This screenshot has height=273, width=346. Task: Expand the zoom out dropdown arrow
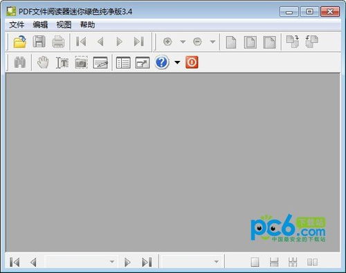coord(212,42)
